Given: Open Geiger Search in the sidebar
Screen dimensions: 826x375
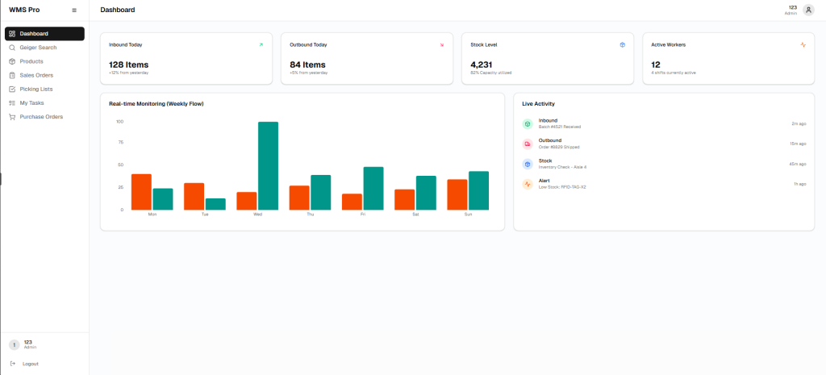Looking at the screenshot, I should click(45, 48).
